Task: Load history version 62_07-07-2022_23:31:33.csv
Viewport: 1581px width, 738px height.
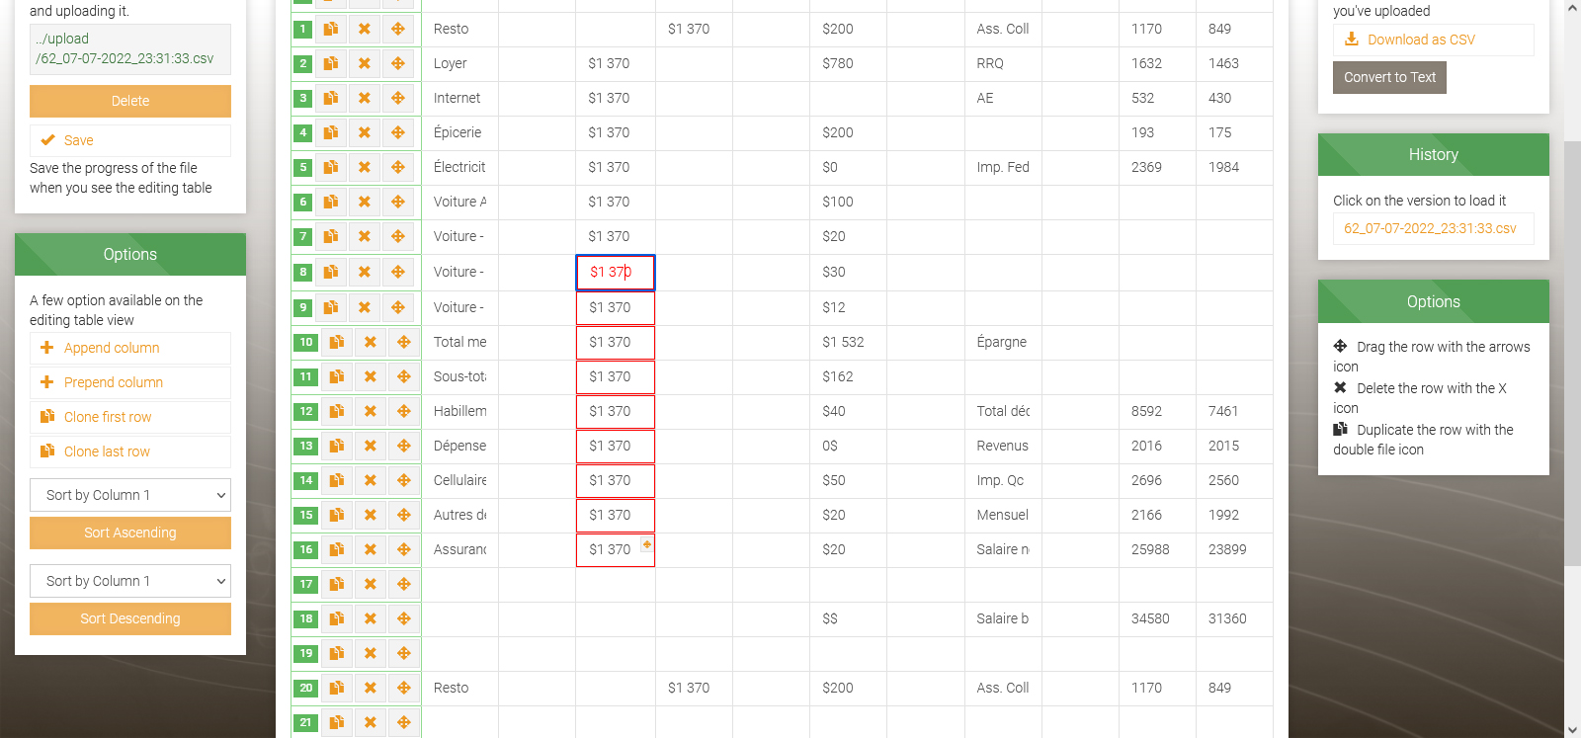Action: pyautogui.click(x=1430, y=228)
